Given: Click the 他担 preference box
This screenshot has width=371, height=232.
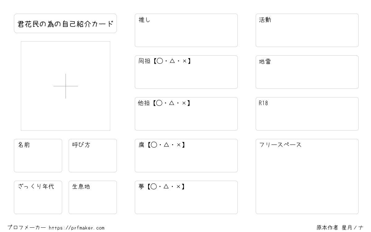Looking at the screenshot, I should click(186, 114).
